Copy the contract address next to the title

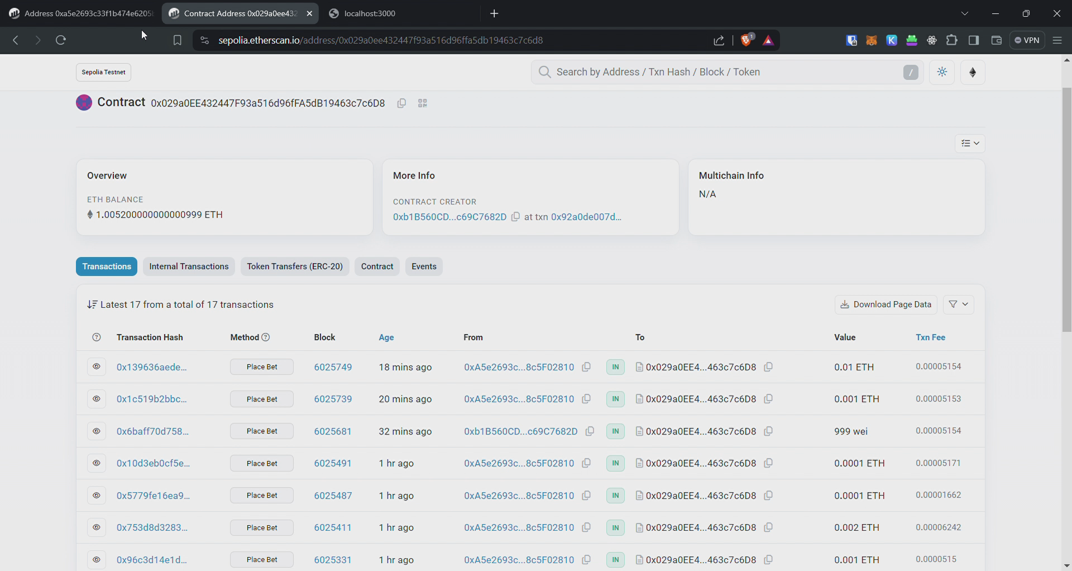click(401, 103)
